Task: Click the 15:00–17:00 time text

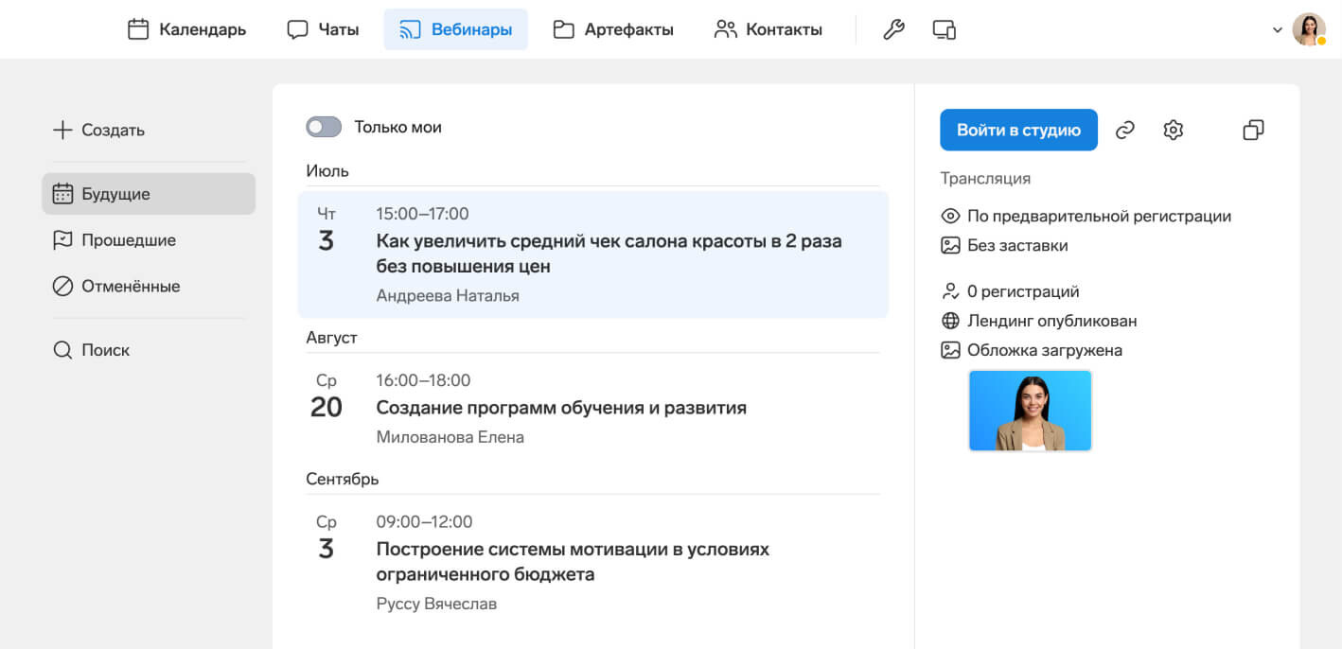Action: click(x=422, y=214)
